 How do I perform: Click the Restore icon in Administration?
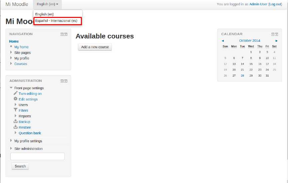[x=15, y=127]
